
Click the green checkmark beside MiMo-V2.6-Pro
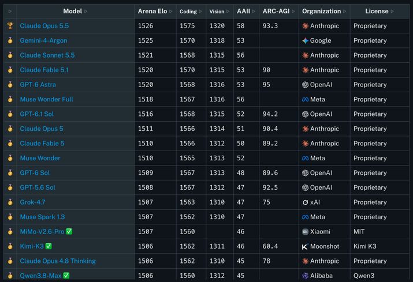[x=69, y=231]
